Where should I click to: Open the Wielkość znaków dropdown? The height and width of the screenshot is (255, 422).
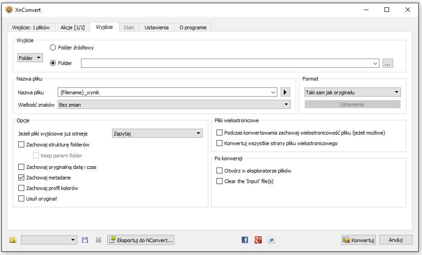174,104
